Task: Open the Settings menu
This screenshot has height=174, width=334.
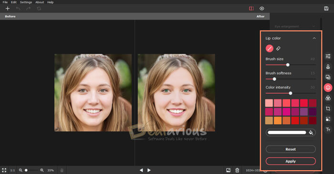Action: pos(26,2)
